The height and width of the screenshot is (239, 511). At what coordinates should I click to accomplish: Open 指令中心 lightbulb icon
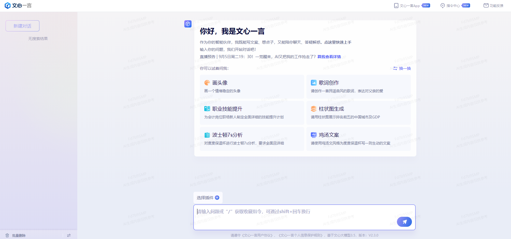pyautogui.click(x=443, y=6)
